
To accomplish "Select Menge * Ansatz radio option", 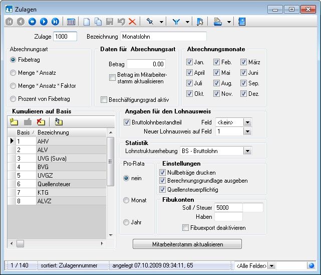I will click(x=13, y=73).
